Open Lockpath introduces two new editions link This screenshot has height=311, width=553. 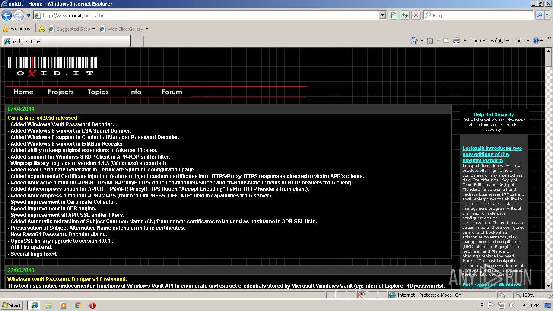[492, 154]
